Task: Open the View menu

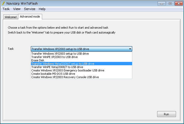Action: (17, 9)
